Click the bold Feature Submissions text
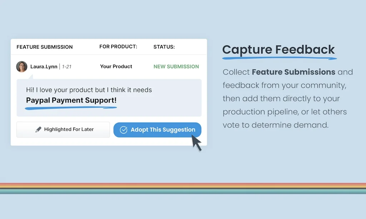The width and height of the screenshot is (366, 219). (x=293, y=72)
